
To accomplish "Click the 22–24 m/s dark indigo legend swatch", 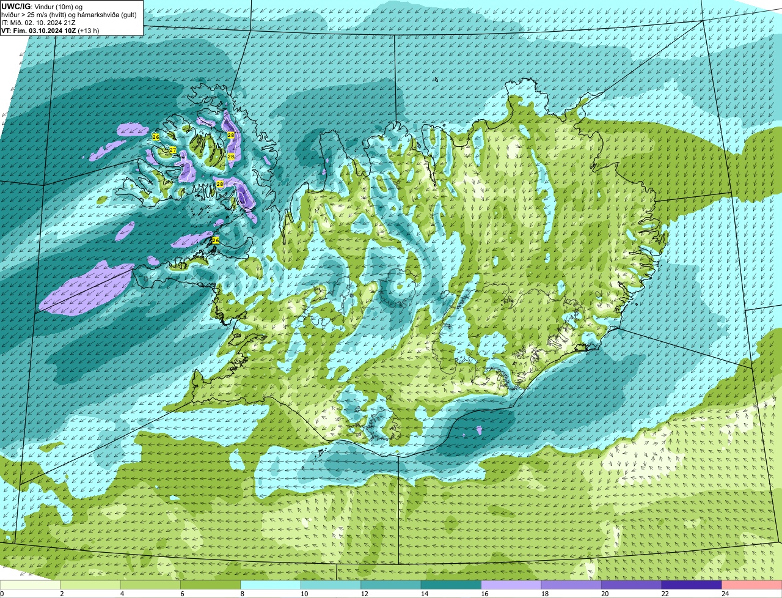I will 692,585.
